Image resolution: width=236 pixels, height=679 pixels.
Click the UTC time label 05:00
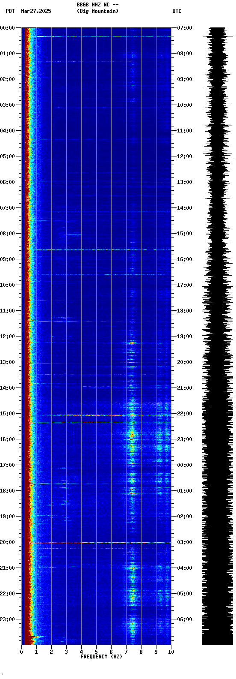coord(185,594)
